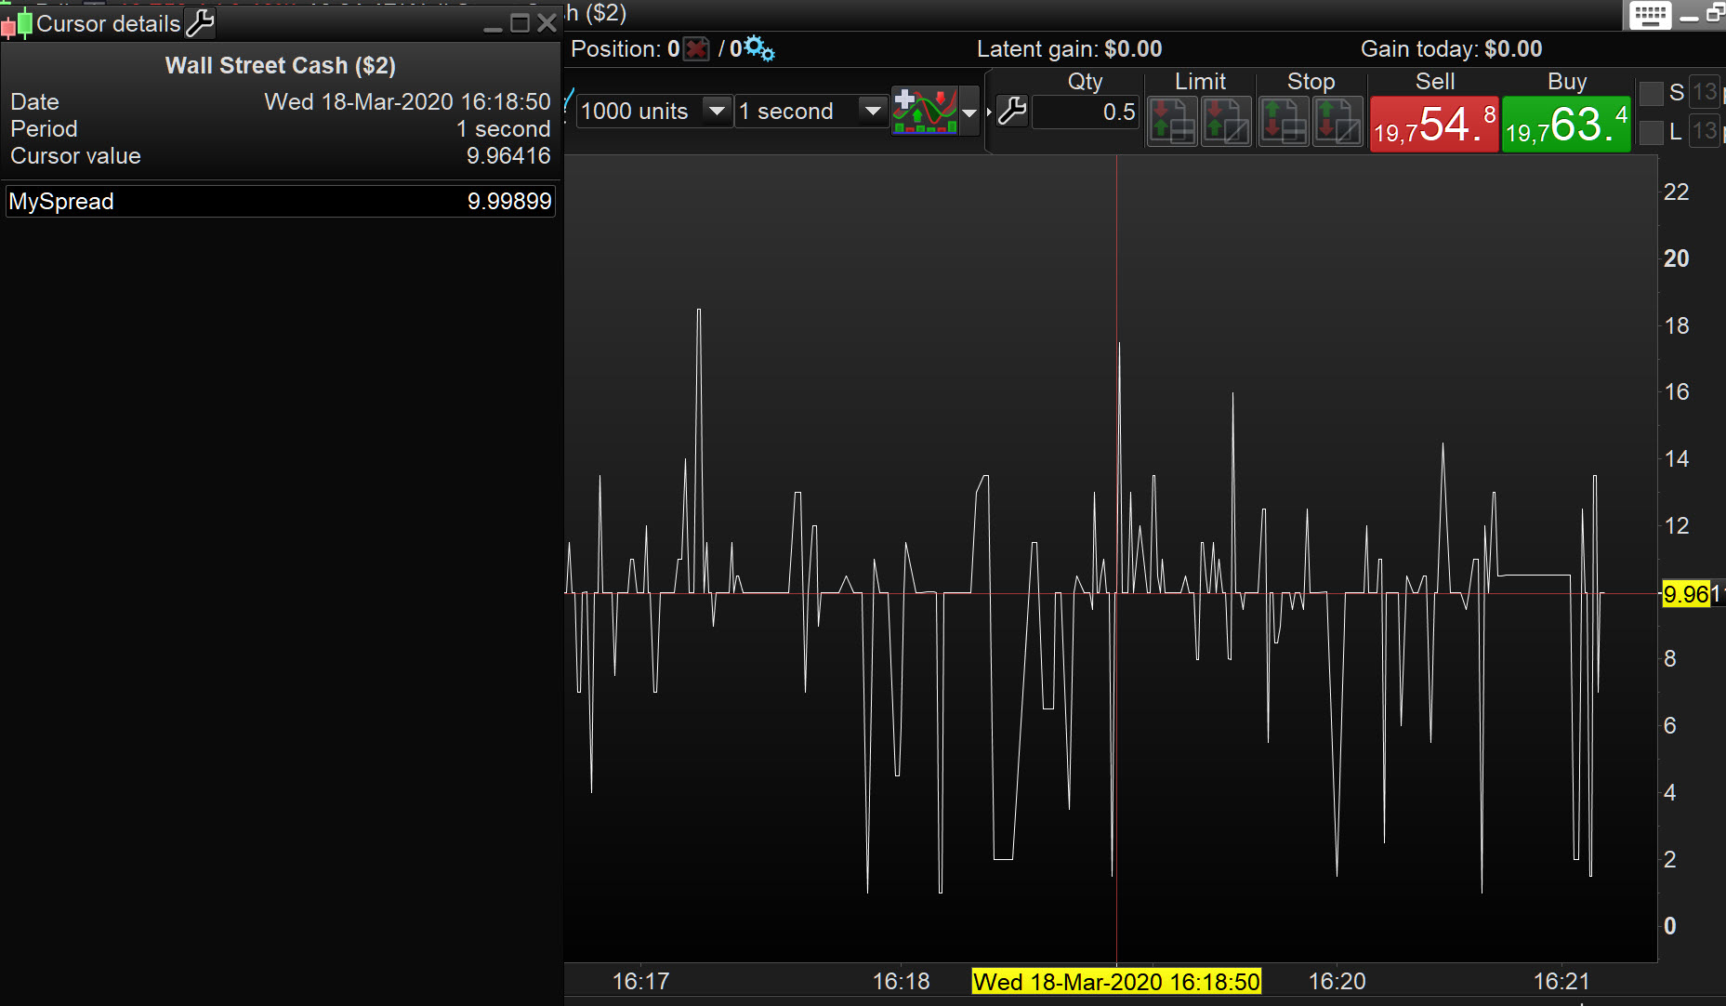
Task: Click the add indicator chart icon
Action: point(925,111)
